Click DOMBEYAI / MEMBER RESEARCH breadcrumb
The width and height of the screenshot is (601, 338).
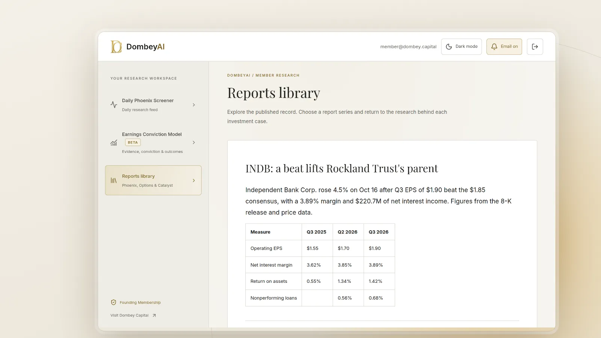(x=263, y=75)
